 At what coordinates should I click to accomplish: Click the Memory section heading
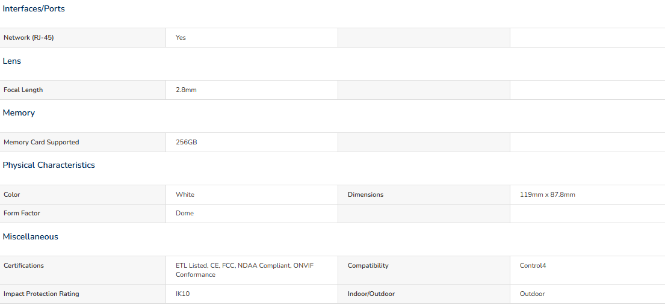[19, 112]
